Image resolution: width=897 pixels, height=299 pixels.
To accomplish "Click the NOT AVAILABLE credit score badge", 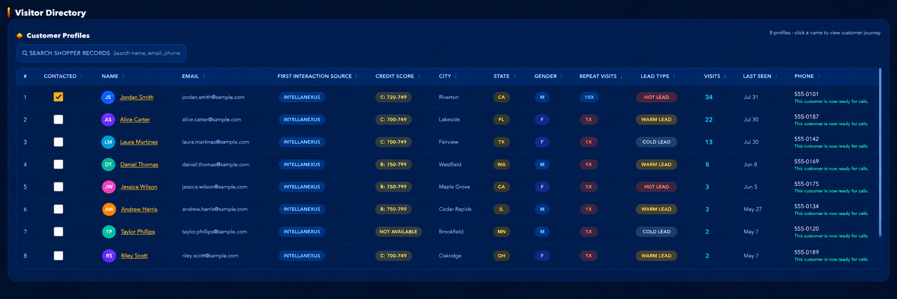I will coord(398,232).
